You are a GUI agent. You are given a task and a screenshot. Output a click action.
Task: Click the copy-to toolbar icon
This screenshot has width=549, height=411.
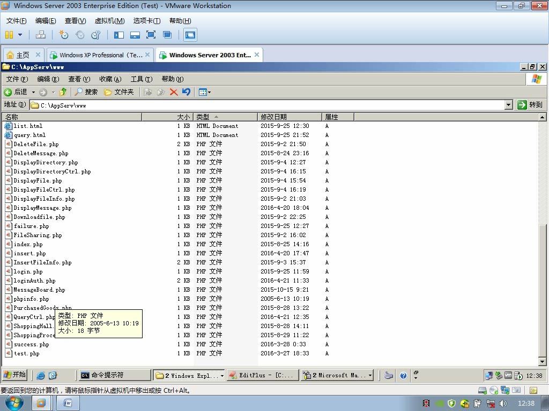[x=161, y=92]
